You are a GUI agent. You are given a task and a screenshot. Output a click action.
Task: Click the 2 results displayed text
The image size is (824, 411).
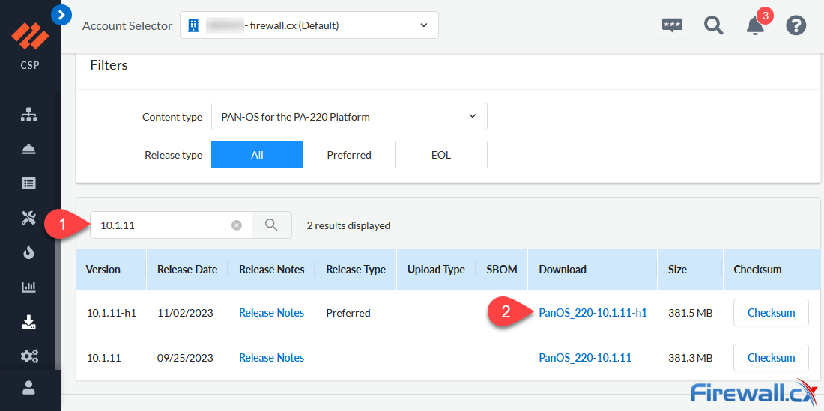pyautogui.click(x=348, y=225)
